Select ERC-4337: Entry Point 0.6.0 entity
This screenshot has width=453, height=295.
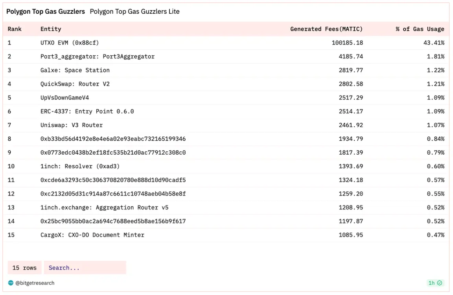[x=87, y=111]
